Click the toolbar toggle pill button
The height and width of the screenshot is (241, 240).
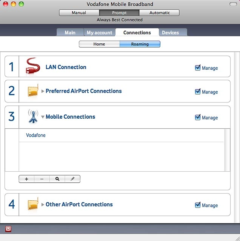tap(233, 4)
